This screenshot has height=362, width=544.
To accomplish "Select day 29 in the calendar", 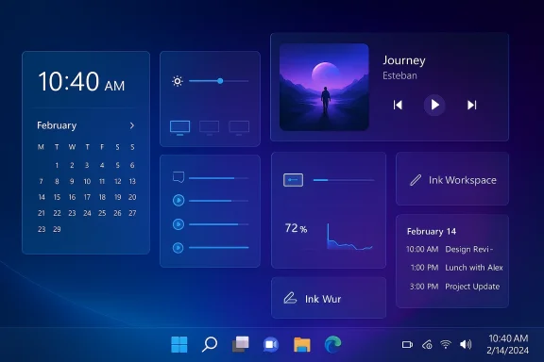I will [x=57, y=229].
